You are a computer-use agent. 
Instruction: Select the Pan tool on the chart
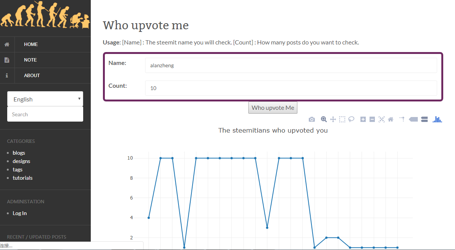click(x=333, y=119)
